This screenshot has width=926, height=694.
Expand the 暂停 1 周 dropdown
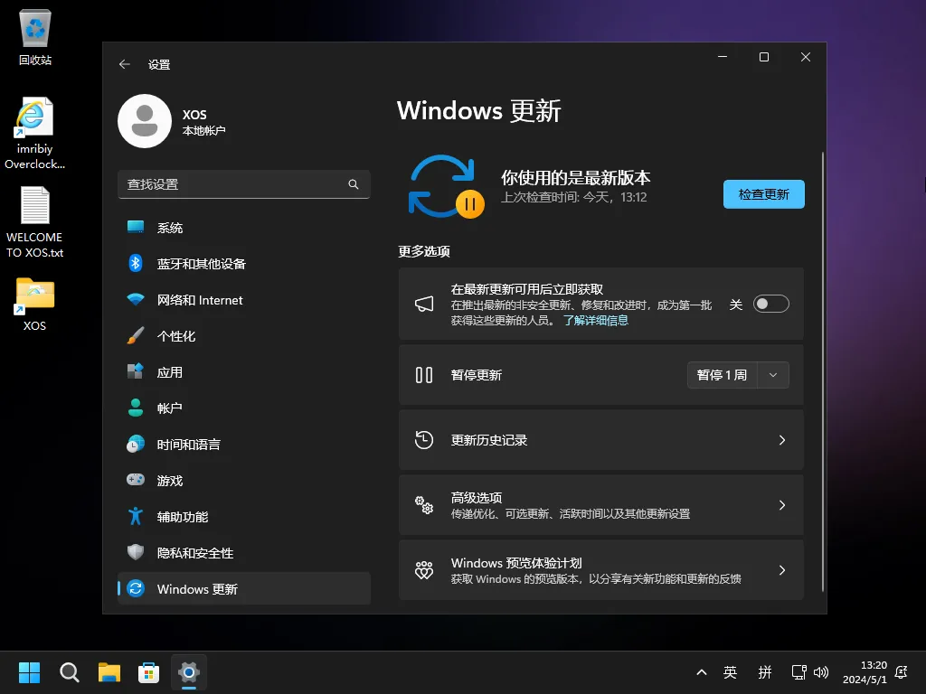774,374
